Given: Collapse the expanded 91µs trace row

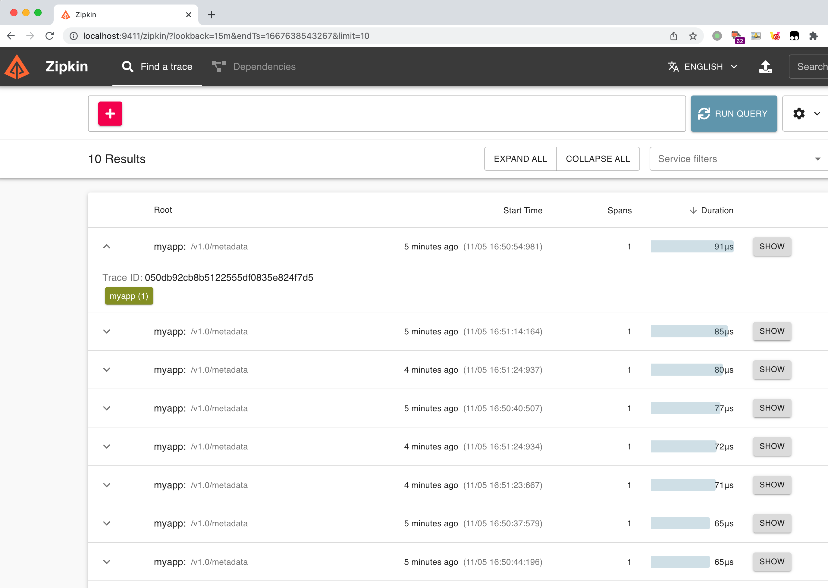Looking at the screenshot, I should point(106,247).
